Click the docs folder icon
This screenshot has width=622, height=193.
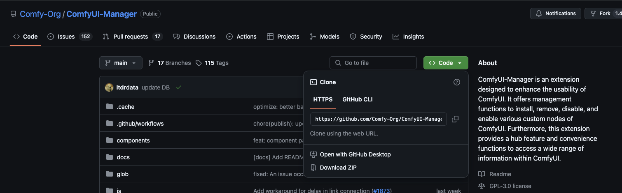click(110, 157)
